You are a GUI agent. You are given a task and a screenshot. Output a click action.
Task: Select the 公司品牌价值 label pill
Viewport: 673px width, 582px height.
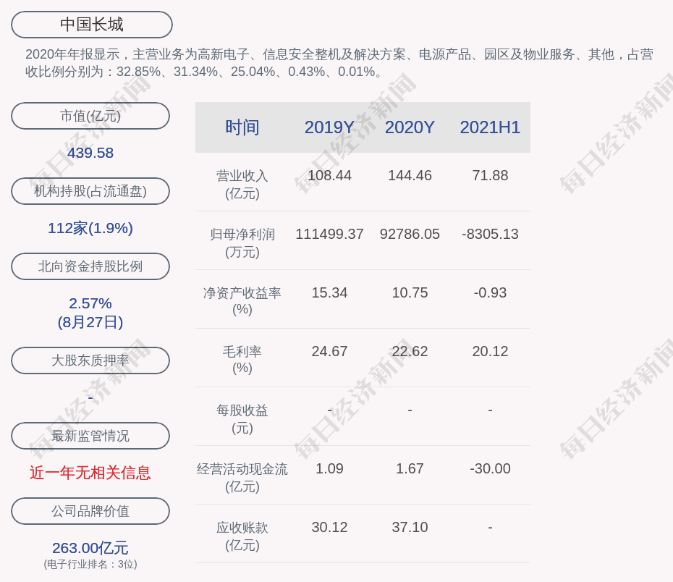[x=90, y=511]
